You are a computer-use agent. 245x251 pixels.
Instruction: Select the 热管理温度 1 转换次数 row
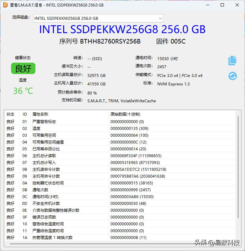tap(120, 238)
